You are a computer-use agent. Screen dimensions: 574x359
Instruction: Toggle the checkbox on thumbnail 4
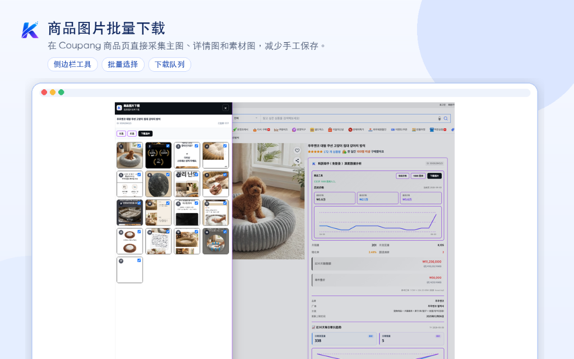tap(225, 146)
